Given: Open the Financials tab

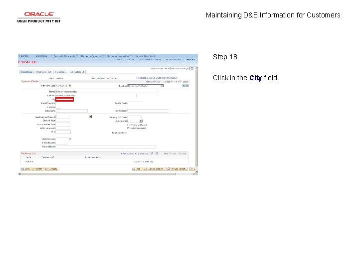Looking at the screenshot, I should coord(60,72).
